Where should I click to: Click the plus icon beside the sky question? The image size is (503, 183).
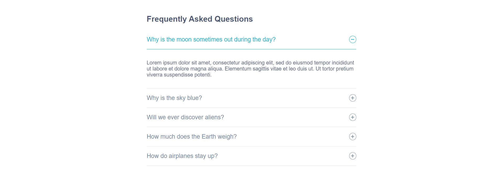pos(353,98)
